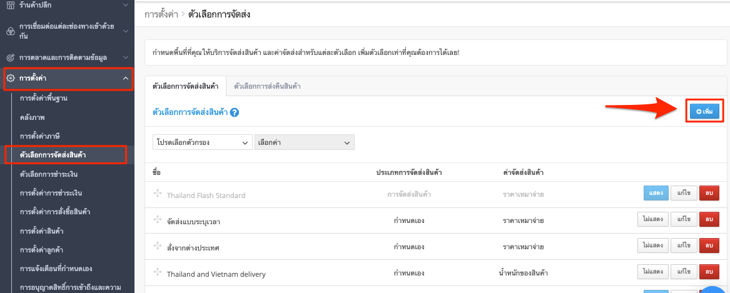Switch to ตัวเลือกการส่งคืนสินค้า tab
Screen dimensions: 730x293
267,86
